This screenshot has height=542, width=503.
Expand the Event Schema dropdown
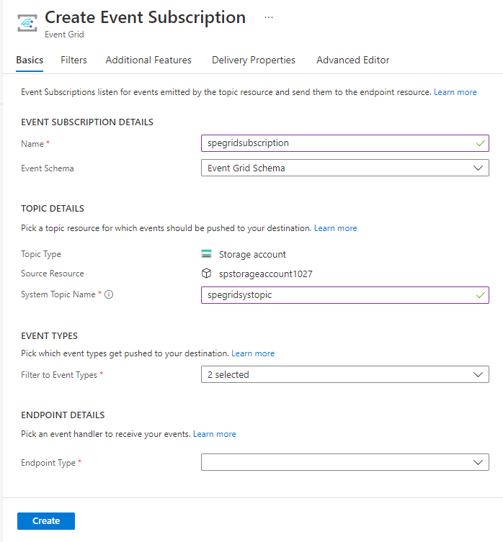(344, 168)
